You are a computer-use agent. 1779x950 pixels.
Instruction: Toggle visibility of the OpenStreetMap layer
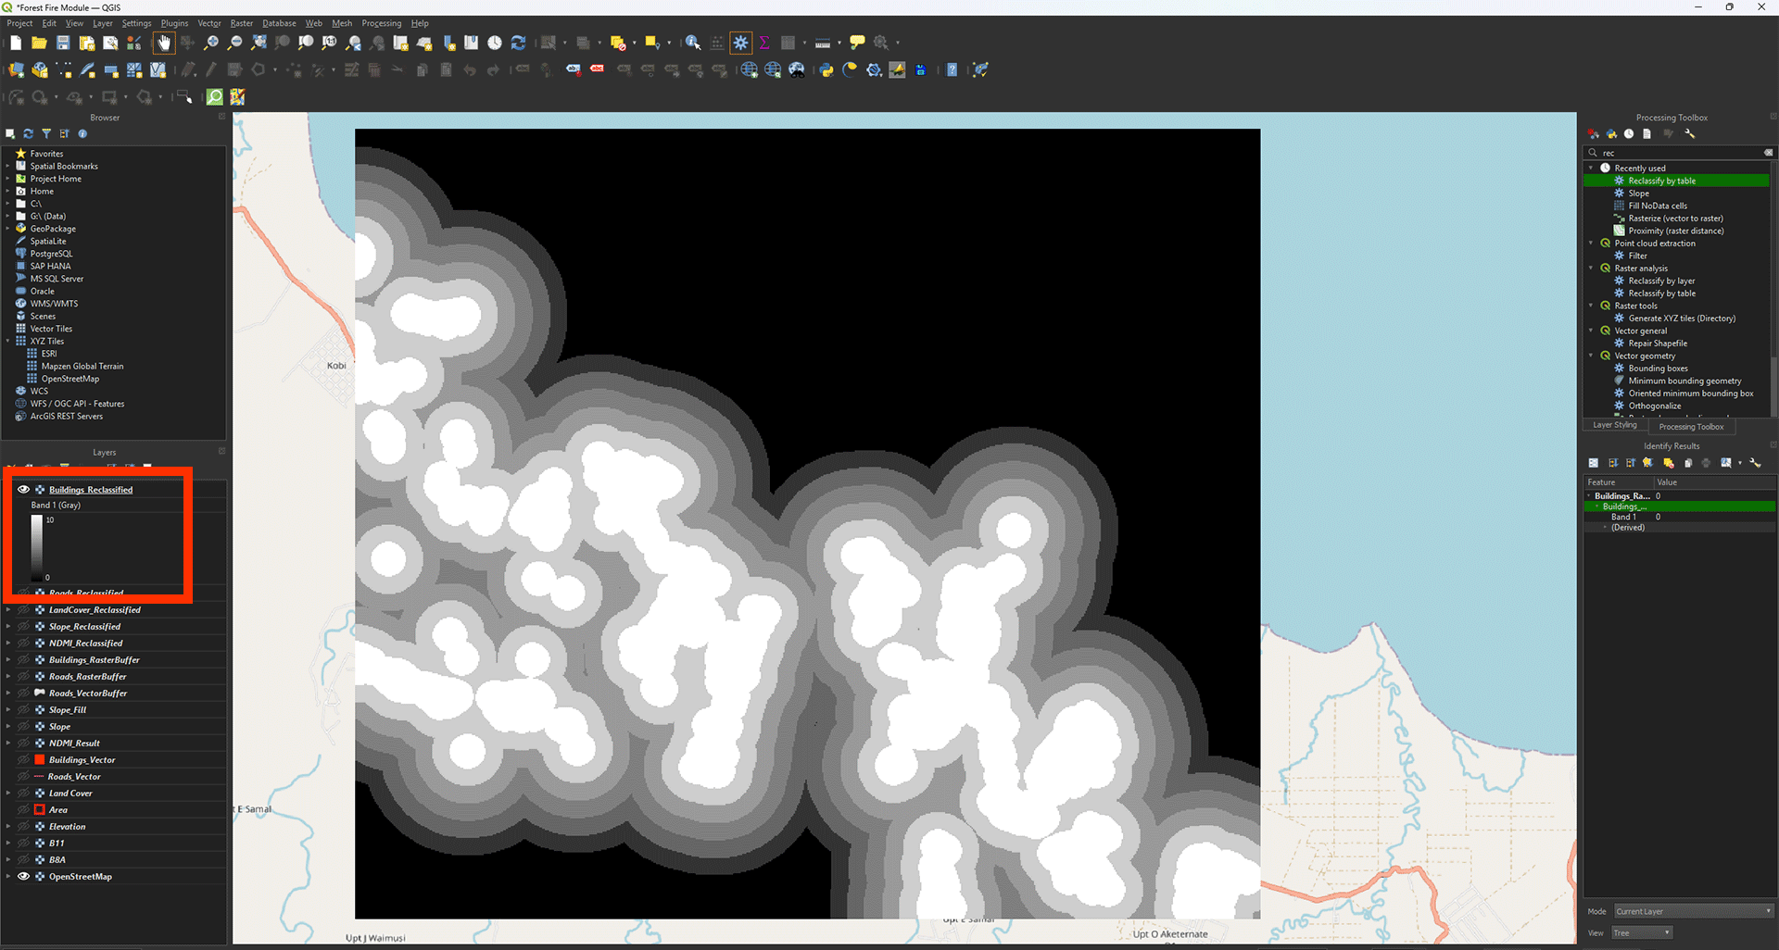click(x=24, y=877)
